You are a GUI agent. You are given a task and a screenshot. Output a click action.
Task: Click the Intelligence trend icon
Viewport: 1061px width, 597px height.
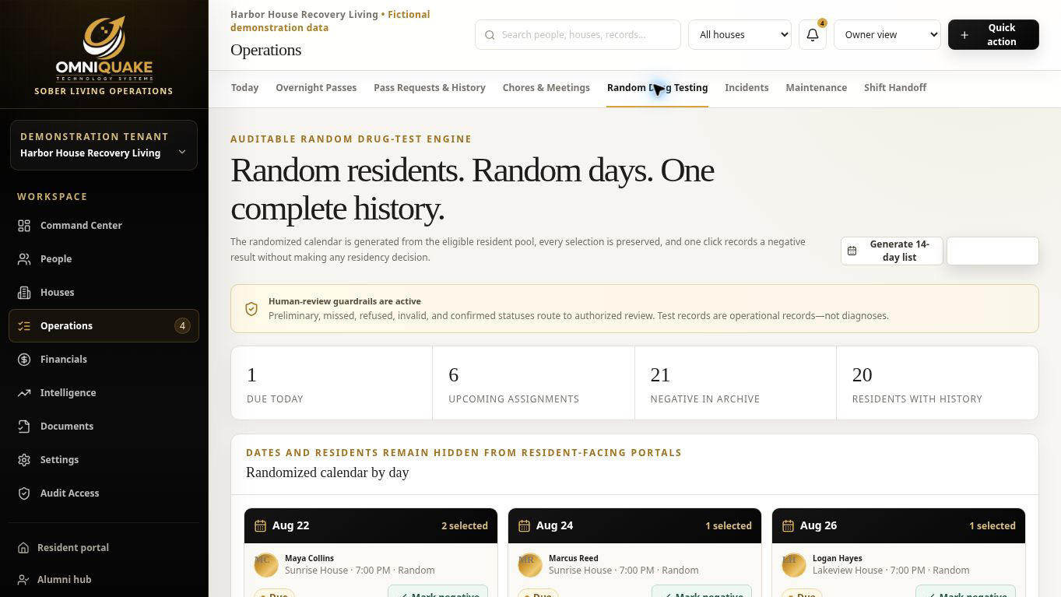tap(24, 393)
